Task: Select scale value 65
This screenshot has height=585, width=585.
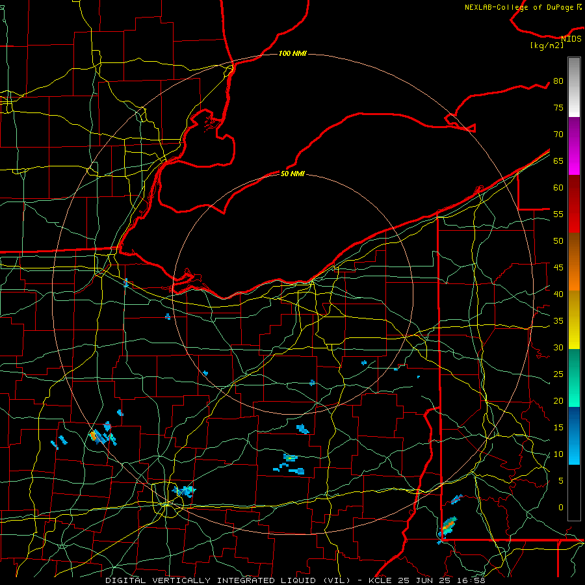Action: [558, 161]
